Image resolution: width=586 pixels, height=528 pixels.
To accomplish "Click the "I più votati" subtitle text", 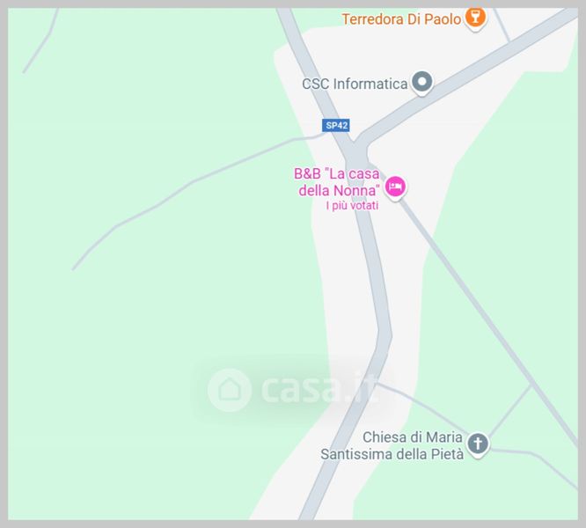I will click(x=352, y=206).
